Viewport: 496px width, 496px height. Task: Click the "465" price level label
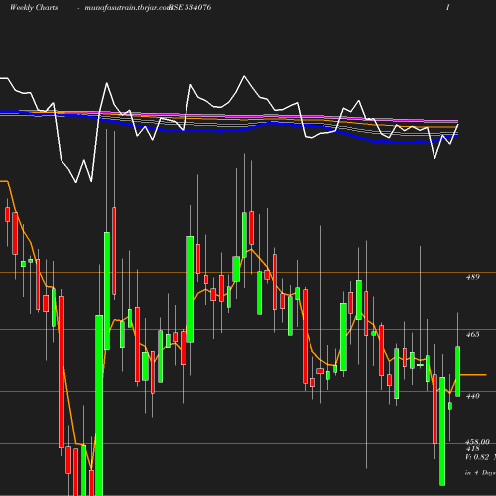click(473, 335)
